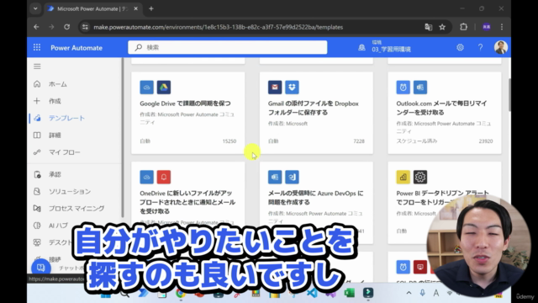This screenshot has width=538, height=303.
Task: Click the flow icon beside マイ フロー
Action: [37, 152]
